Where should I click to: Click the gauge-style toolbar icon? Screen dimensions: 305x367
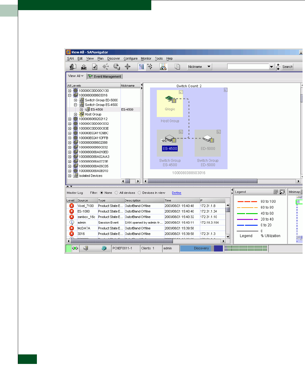pyautogui.click(x=163, y=67)
